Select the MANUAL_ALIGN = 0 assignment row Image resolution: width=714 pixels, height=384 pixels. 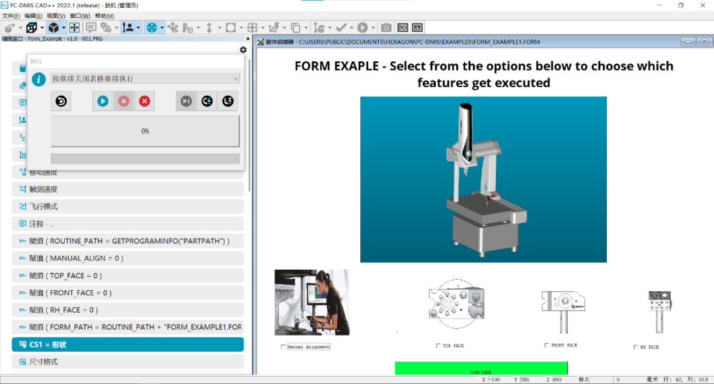point(128,258)
